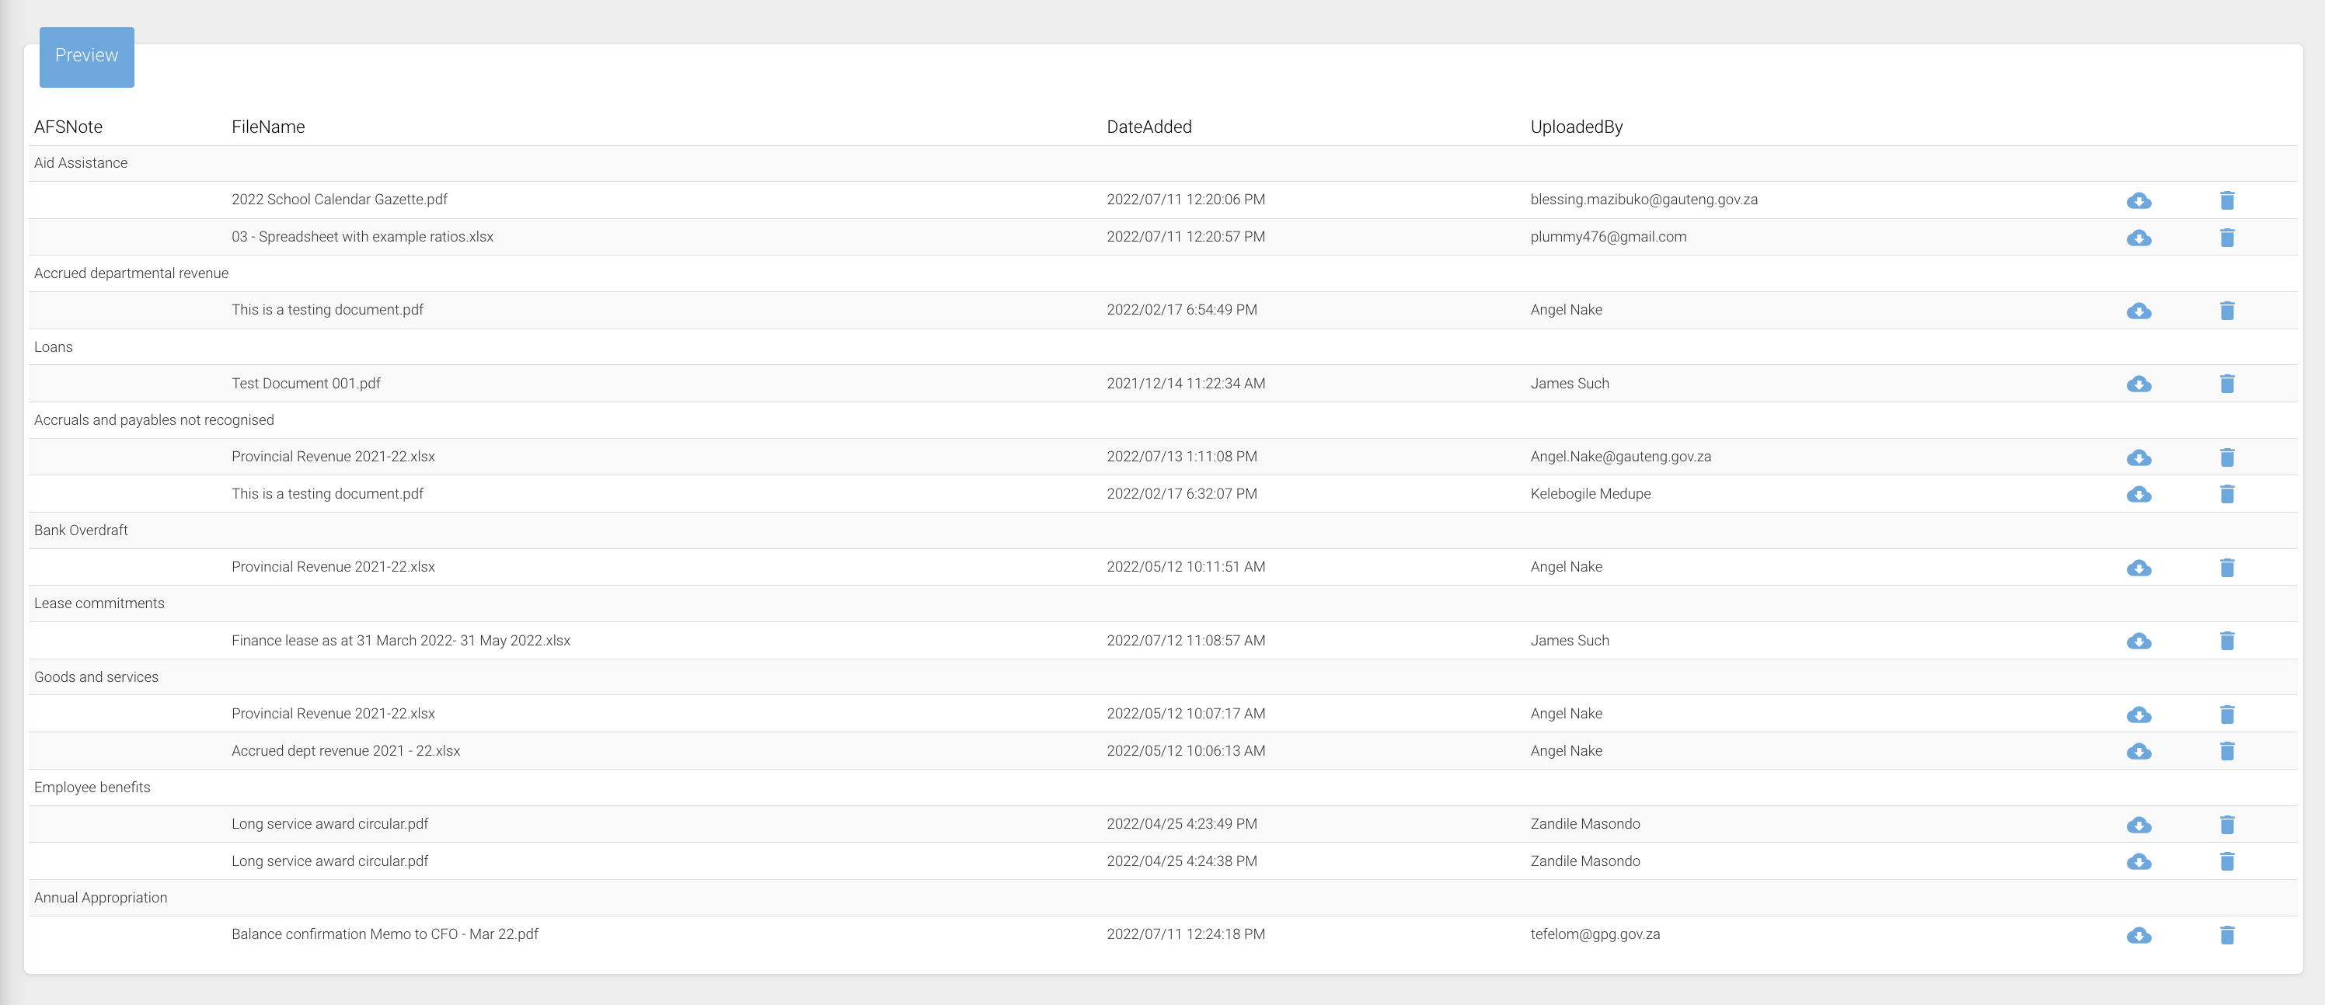Download Long service award circular added 4:23:49 PM

[x=2139, y=825]
